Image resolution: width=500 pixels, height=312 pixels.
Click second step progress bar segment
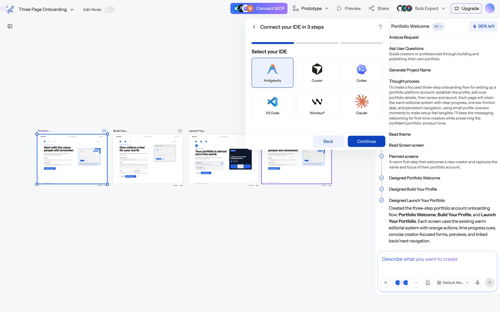click(x=317, y=43)
